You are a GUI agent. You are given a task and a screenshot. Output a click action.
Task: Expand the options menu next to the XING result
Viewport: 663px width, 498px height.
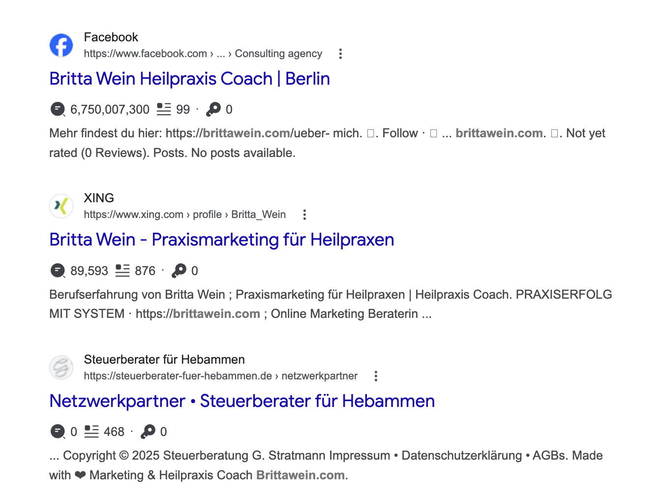[x=304, y=215]
